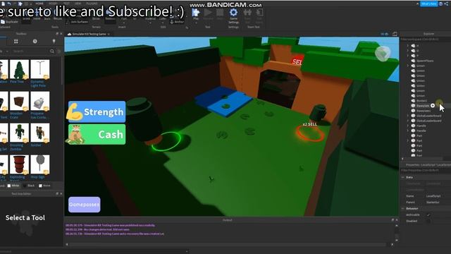The width and height of the screenshot is (451, 254).
Task: Open Game Settings gear icon
Action: click(x=233, y=13)
